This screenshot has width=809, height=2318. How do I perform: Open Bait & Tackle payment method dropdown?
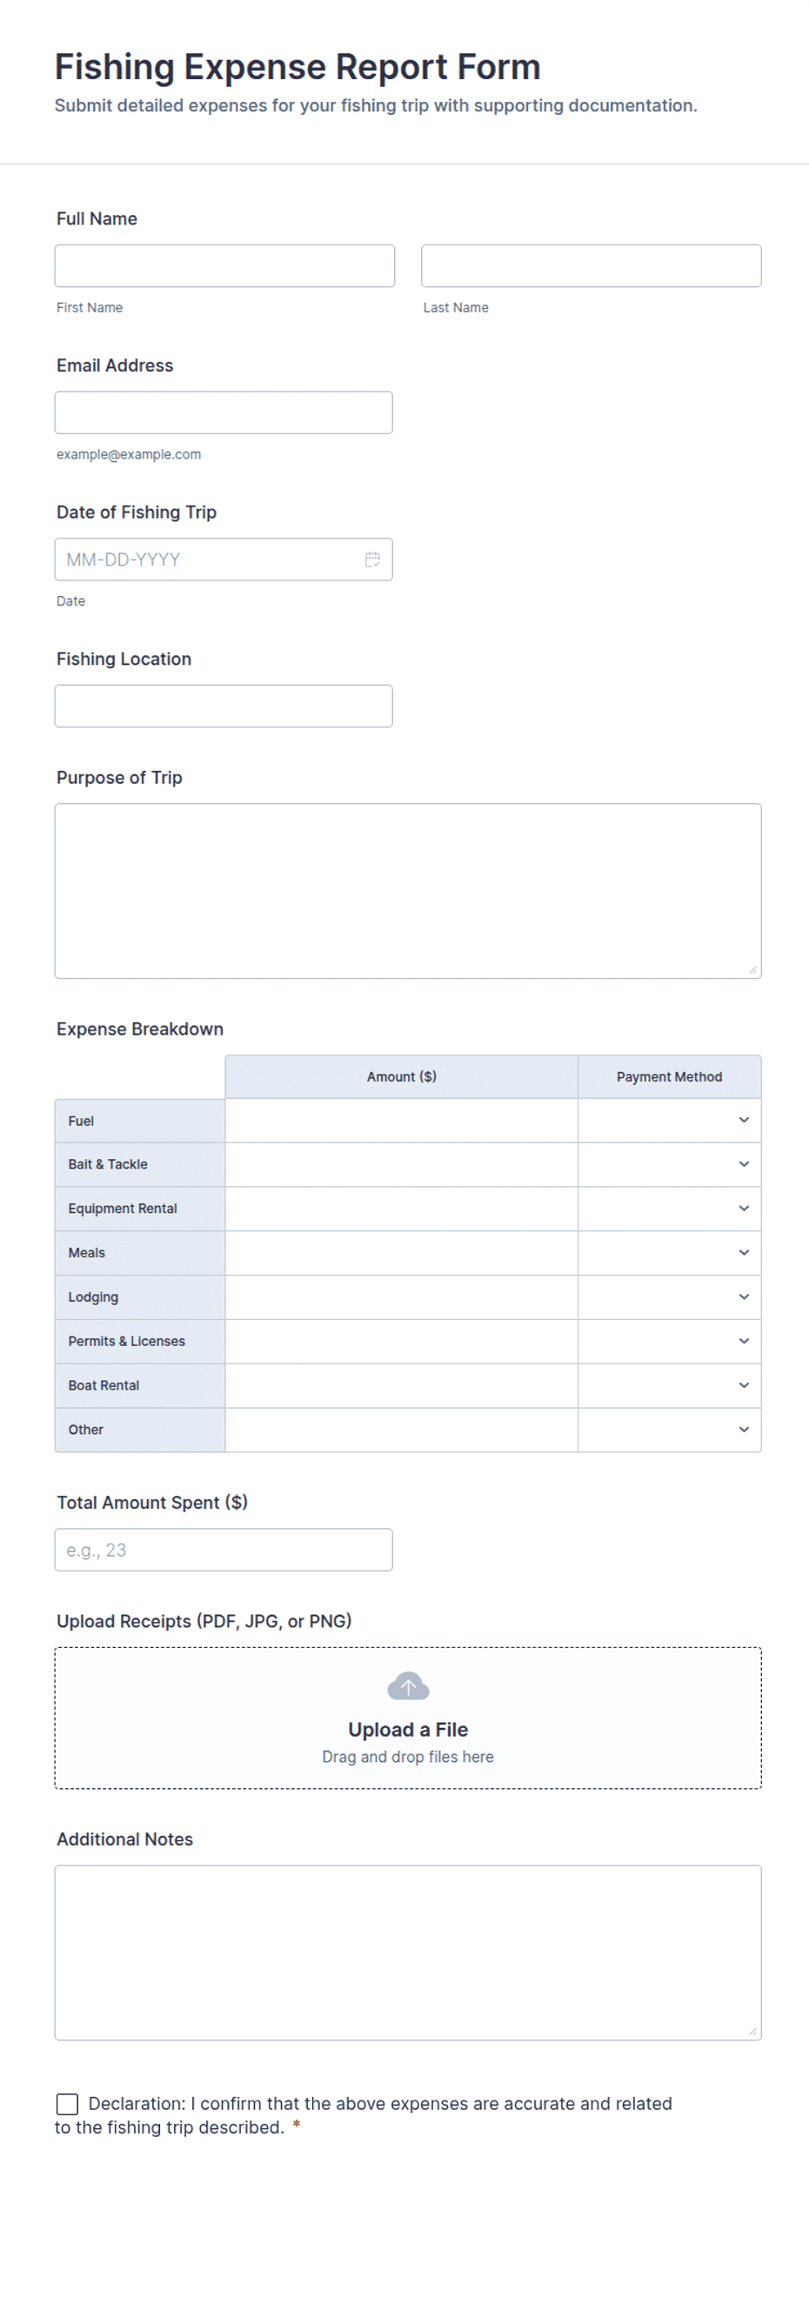[669, 1164]
